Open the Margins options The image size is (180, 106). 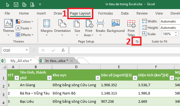[47, 28]
